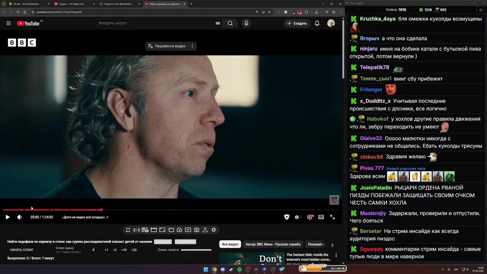Click username Kruzhka_4aya in the chat window

378,19
